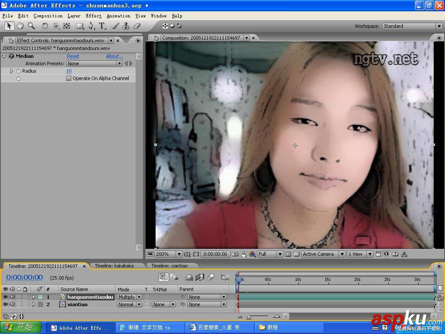This screenshot has width=445, height=334.
Task: Click the Always Preview This View icon
Action: (150, 254)
